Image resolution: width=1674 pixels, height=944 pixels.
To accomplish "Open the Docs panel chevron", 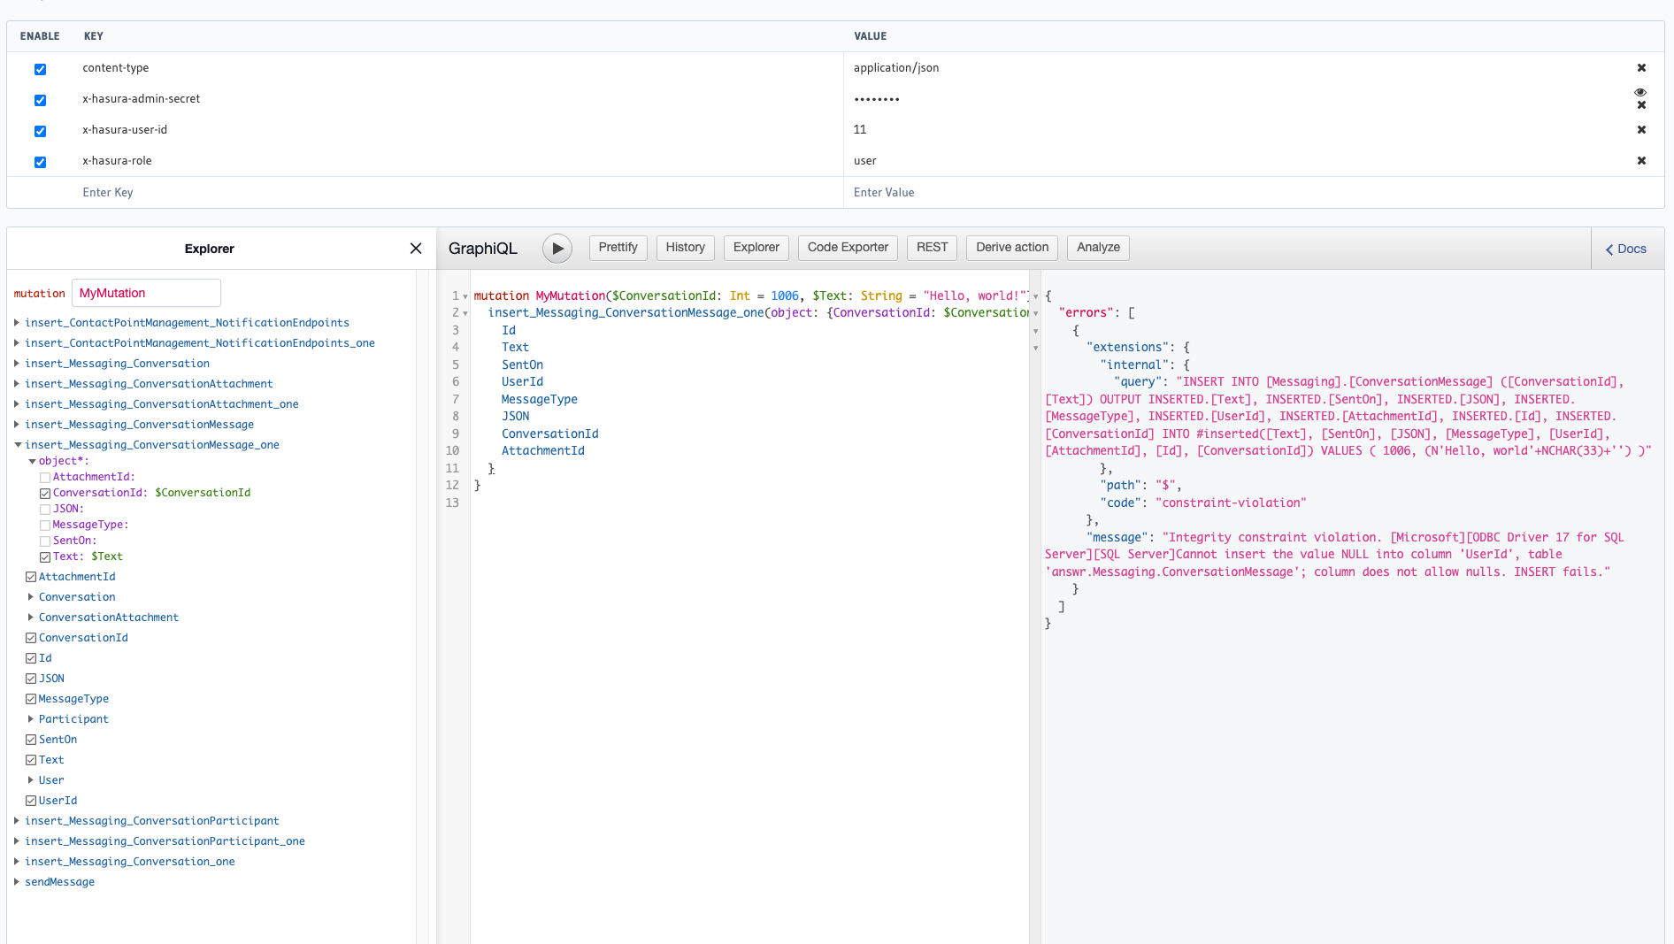I will click(1609, 249).
